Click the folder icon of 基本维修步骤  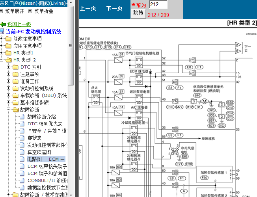tap(16, 102)
